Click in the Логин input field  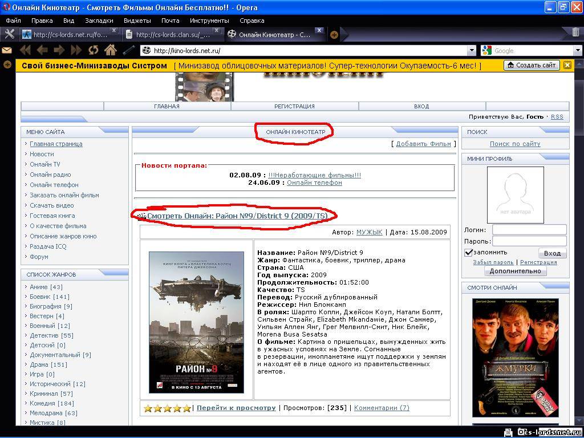pos(529,230)
